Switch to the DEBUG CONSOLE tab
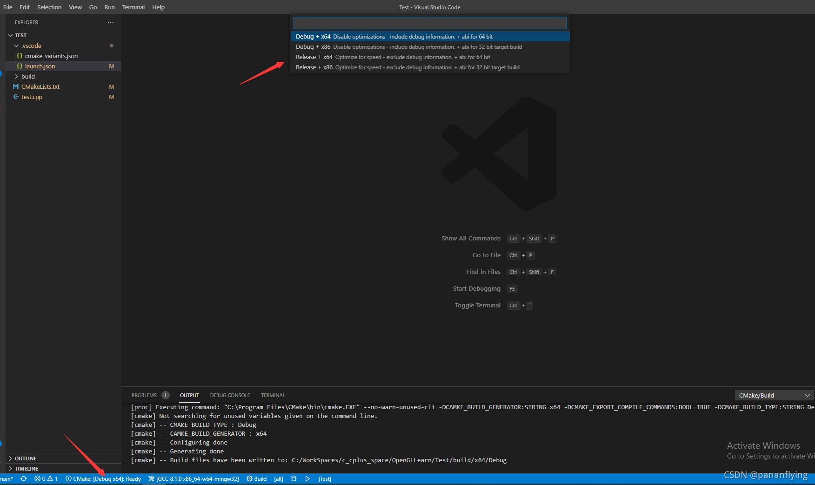Viewport: 815px width, 485px height. [230, 395]
